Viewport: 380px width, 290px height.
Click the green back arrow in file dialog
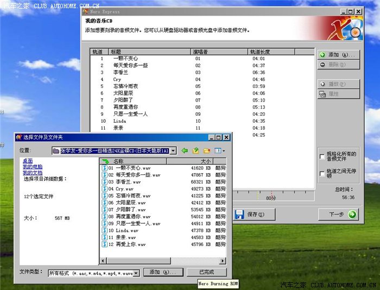185,150
